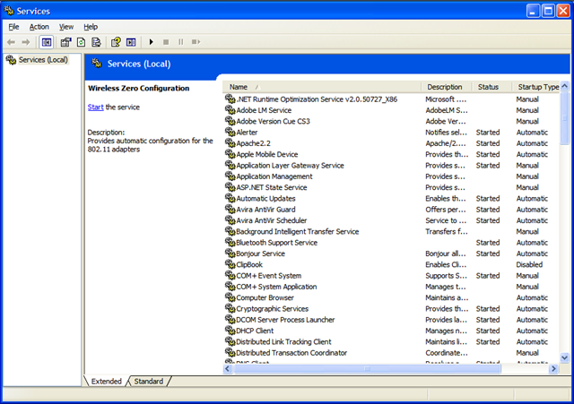Select Avira AntiVir Scheduler service
This screenshot has height=404, width=574.
tap(391, 220)
